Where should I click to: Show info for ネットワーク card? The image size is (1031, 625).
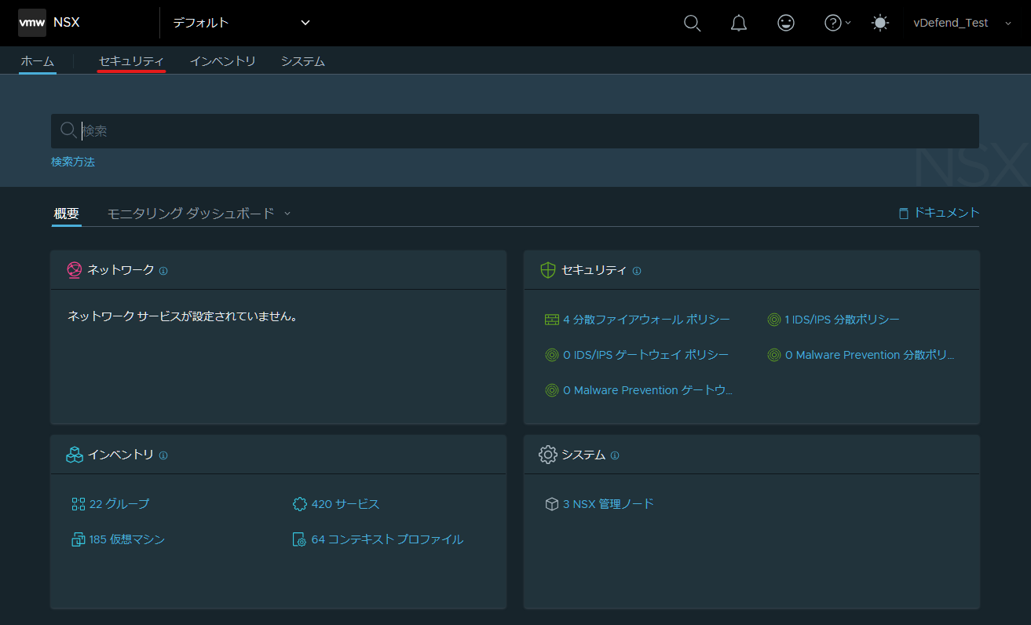pos(163,271)
